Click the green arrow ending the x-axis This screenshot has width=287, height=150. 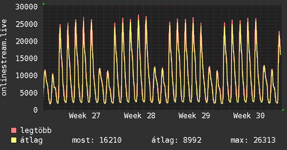(283, 110)
